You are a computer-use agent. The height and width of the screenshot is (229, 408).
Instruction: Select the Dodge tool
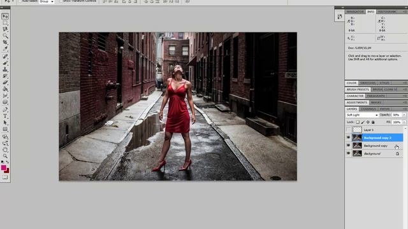[x=5, y=102]
